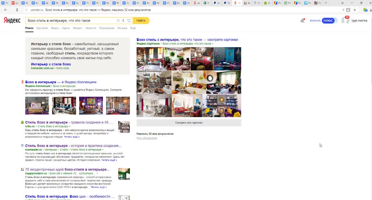
Task: Click the browser address bar page title
Action: pos(98,10)
